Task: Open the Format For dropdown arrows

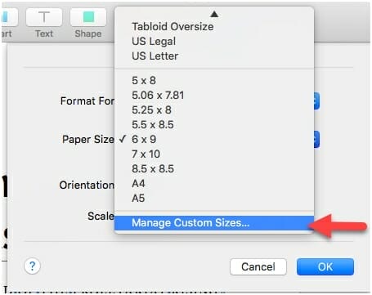Action: (x=316, y=101)
